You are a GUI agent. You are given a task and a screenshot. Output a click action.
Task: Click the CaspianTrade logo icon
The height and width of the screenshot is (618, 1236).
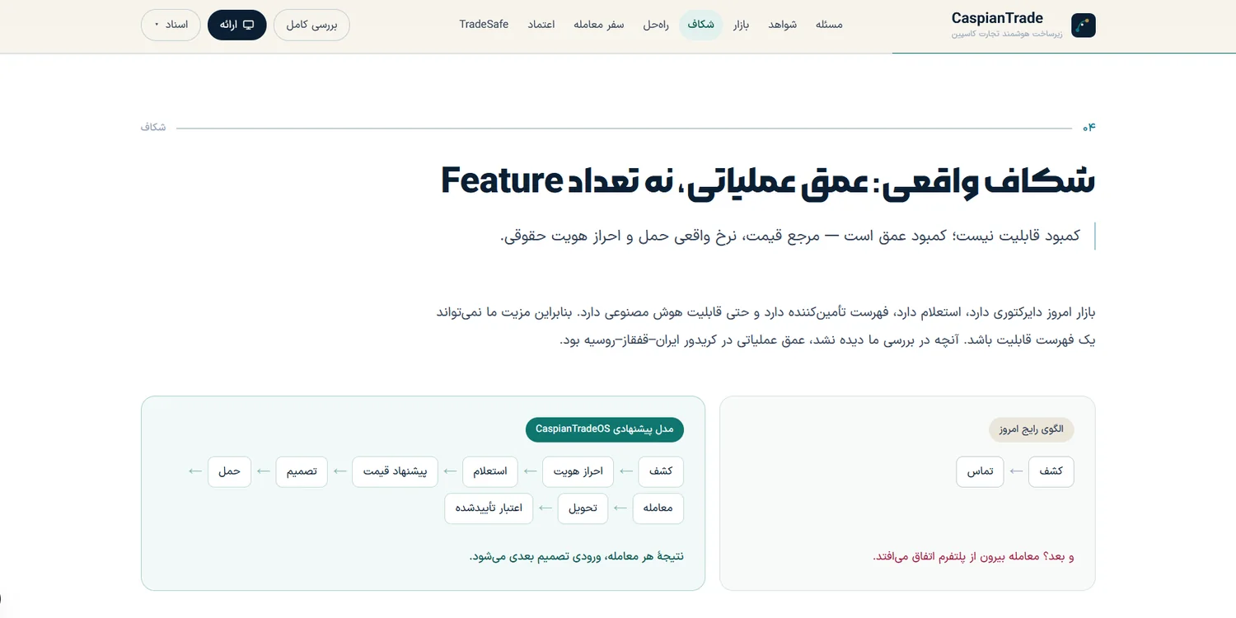point(1083,25)
